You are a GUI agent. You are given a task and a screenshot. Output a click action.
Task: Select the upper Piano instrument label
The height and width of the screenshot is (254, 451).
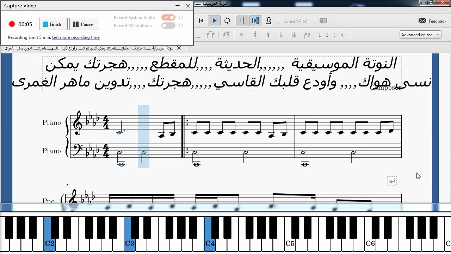[51, 122]
